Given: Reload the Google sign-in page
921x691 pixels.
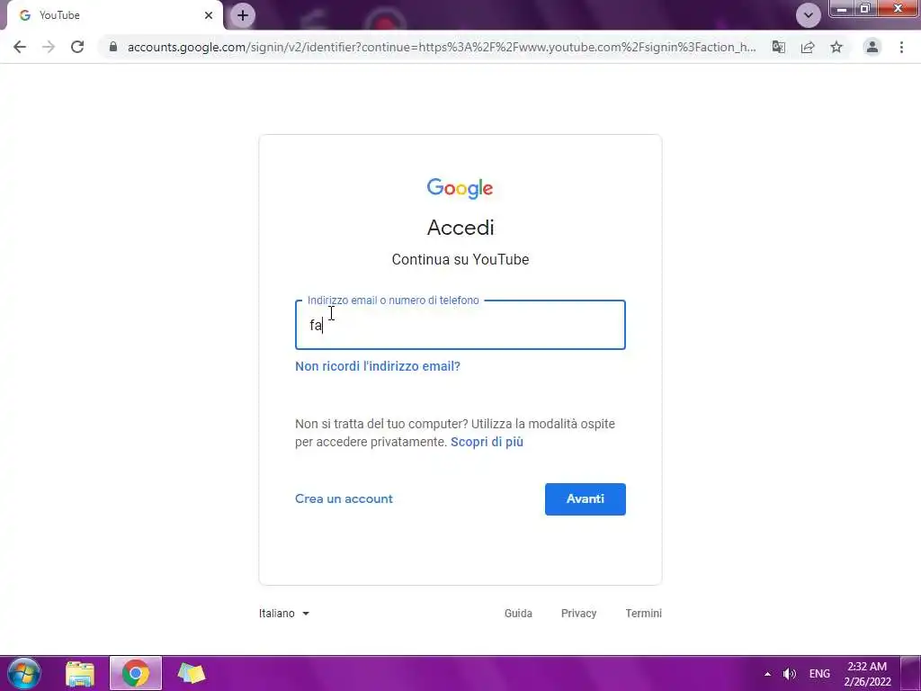Looking at the screenshot, I should click(x=77, y=47).
